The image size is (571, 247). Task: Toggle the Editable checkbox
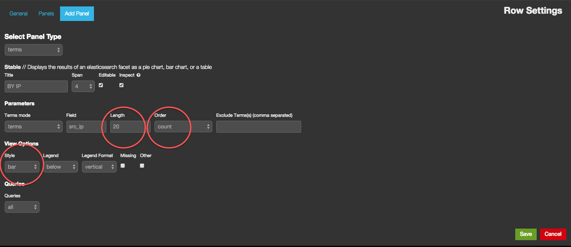tap(101, 85)
